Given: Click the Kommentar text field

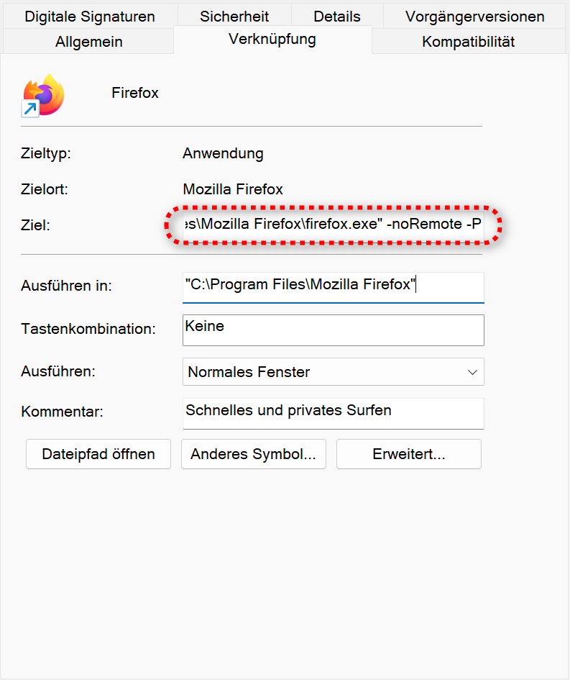Looking at the screenshot, I should 333,412.
